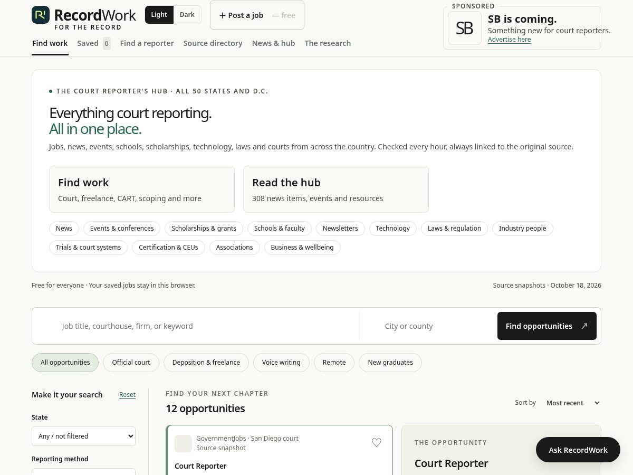633x475 pixels.
Task: Focus the City or county field
Action: (x=426, y=326)
